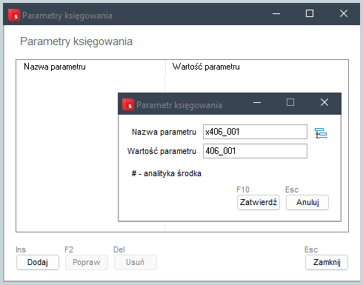Click the Nazwa parametru column header
Image resolution: width=363 pixels, height=285 pixels.
pyautogui.click(x=90, y=67)
